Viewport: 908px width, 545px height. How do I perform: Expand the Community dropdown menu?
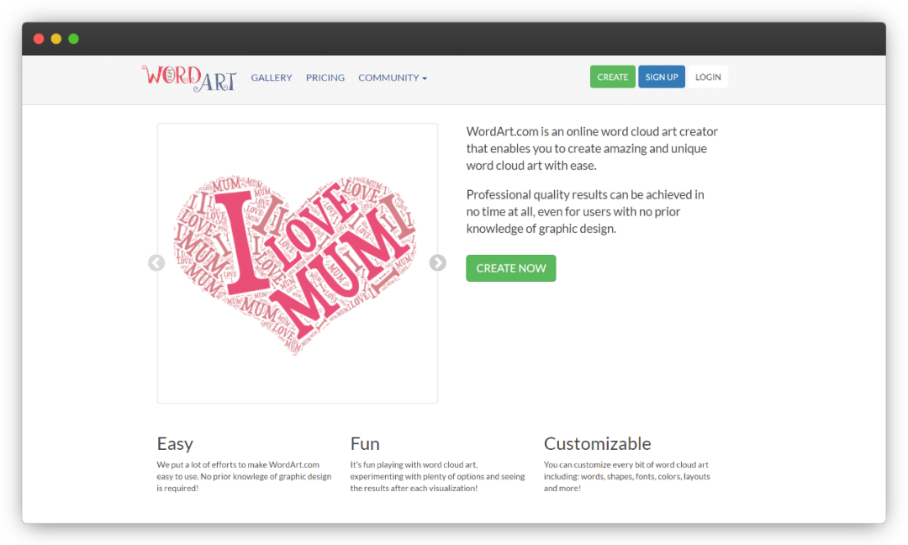tap(392, 77)
